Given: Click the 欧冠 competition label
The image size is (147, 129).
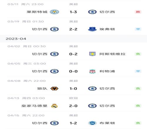Looking at the screenshot, I should tap(73, 98).
